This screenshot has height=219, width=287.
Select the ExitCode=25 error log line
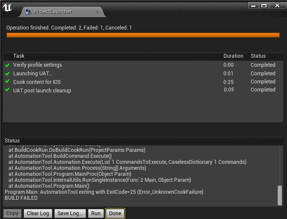click(104, 192)
